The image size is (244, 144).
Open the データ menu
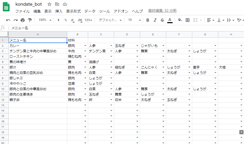(90, 11)
